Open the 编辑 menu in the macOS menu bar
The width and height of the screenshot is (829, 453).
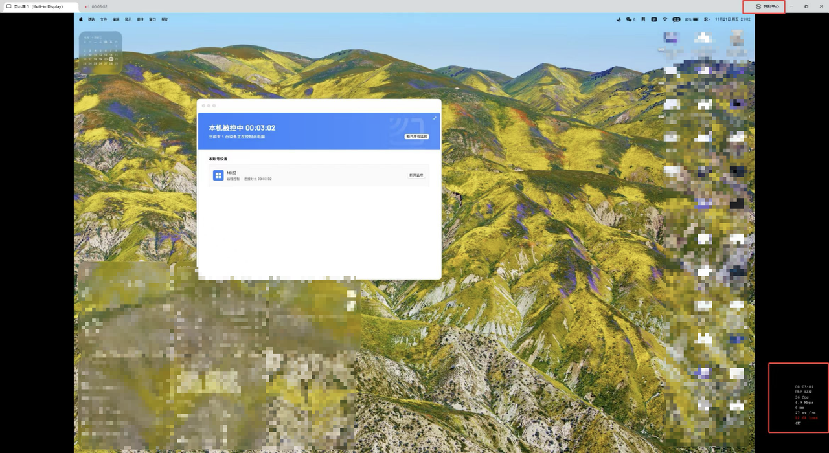(116, 19)
